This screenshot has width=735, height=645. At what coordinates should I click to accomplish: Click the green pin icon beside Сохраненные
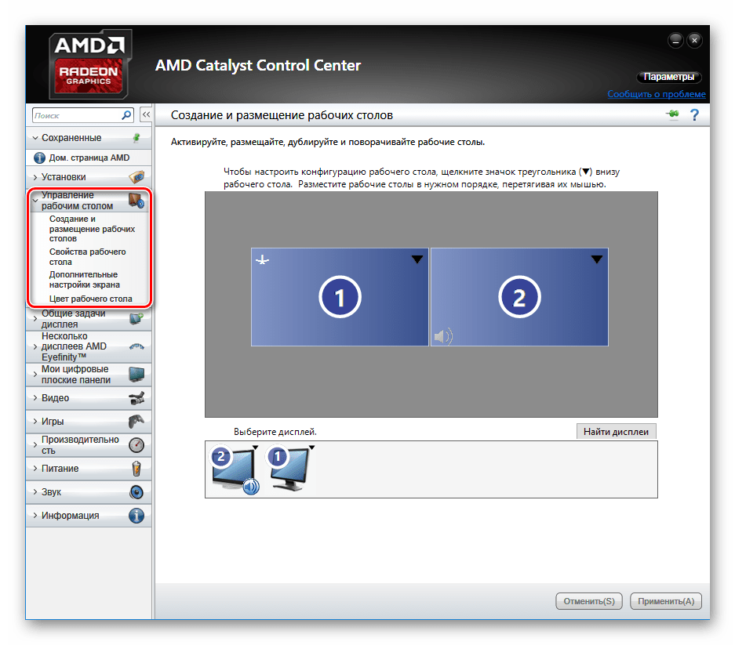click(x=136, y=138)
